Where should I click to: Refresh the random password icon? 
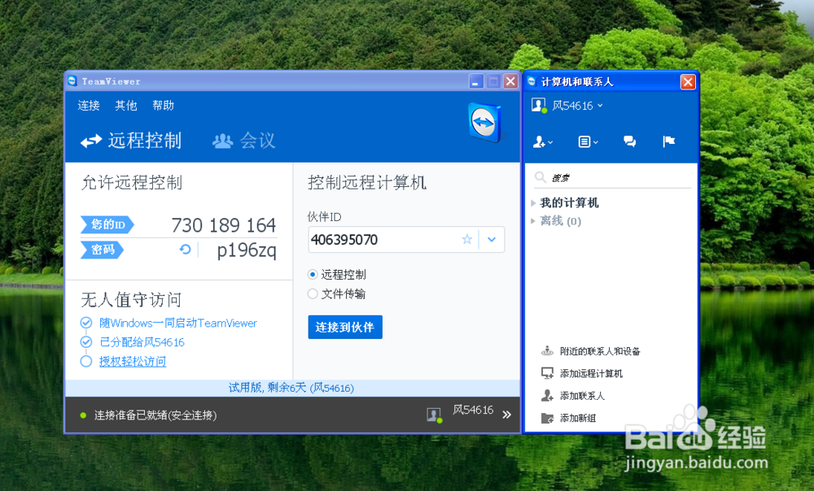click(x=185, y=250)
